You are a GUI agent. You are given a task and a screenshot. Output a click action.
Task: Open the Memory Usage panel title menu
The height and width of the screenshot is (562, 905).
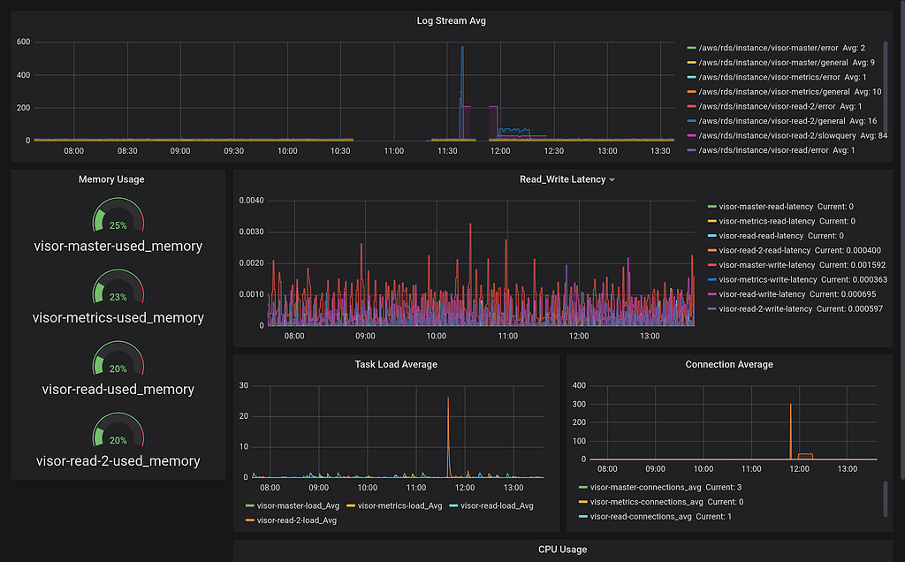click(111, 179)
